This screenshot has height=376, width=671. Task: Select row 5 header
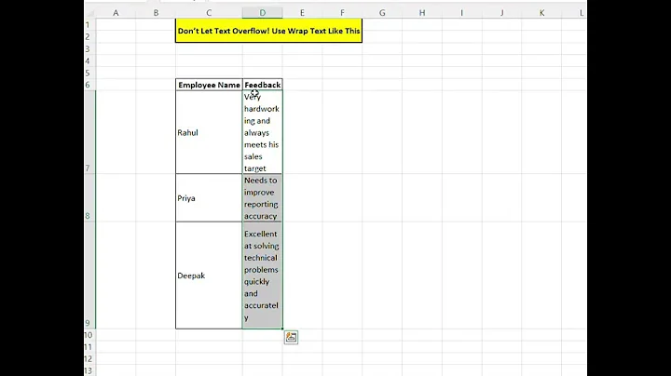(x=89, y=73)
